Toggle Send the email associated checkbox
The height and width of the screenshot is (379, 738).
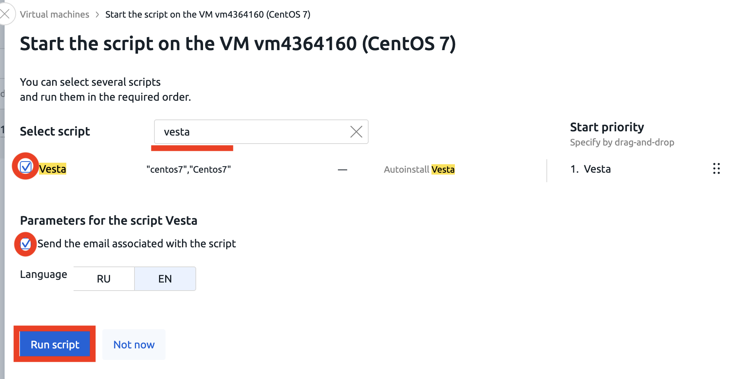pyautogui.click(x=26, y=243)
